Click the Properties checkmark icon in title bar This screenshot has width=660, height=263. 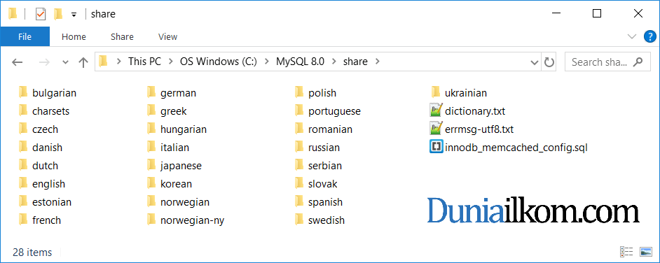(41, 14)
